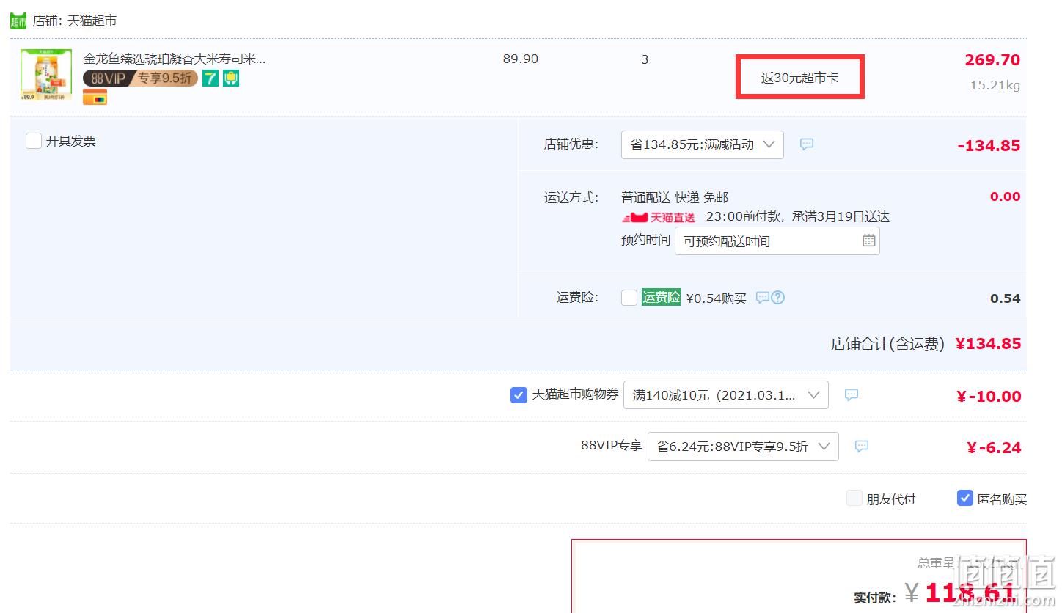
Task: Enable the 运费险 shipping insurance checkbox
Action: coord(629,298)
